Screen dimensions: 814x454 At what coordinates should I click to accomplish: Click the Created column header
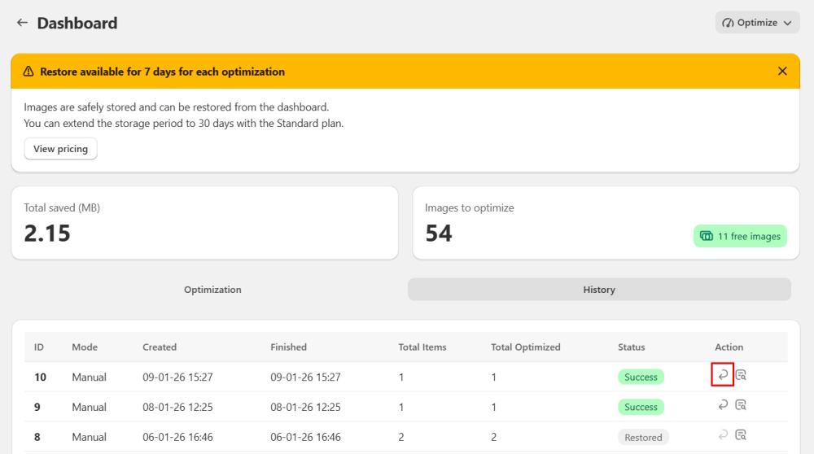160,347
